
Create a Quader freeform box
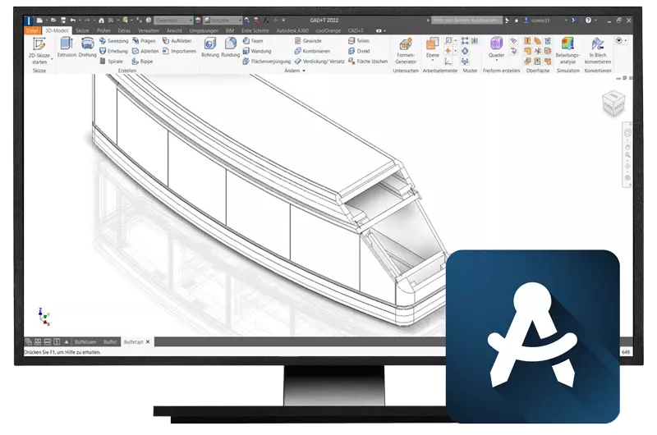click(x=496, y=48)
